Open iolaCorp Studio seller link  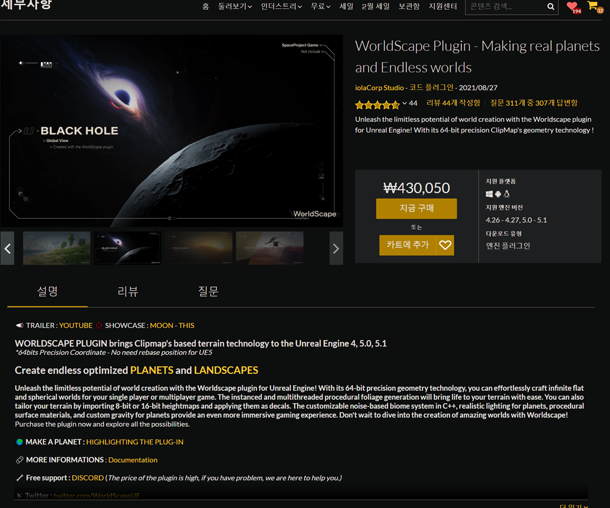point(379,88)
